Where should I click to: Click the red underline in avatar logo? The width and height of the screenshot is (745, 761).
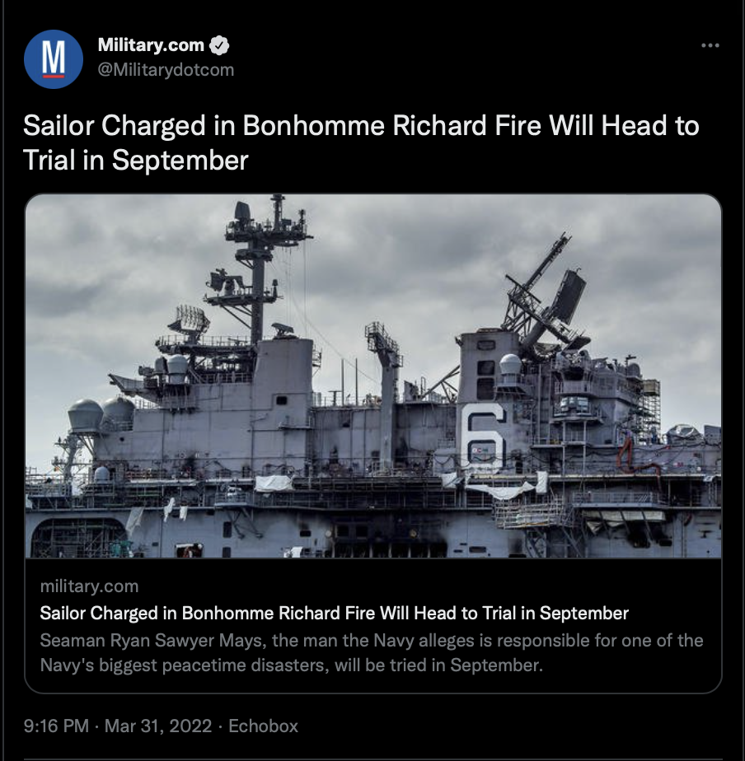[54, 76]
